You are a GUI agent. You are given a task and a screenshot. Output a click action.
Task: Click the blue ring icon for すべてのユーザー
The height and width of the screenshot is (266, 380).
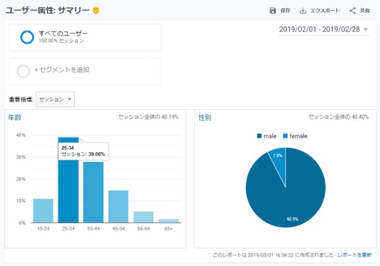click(x=27, y=37)
